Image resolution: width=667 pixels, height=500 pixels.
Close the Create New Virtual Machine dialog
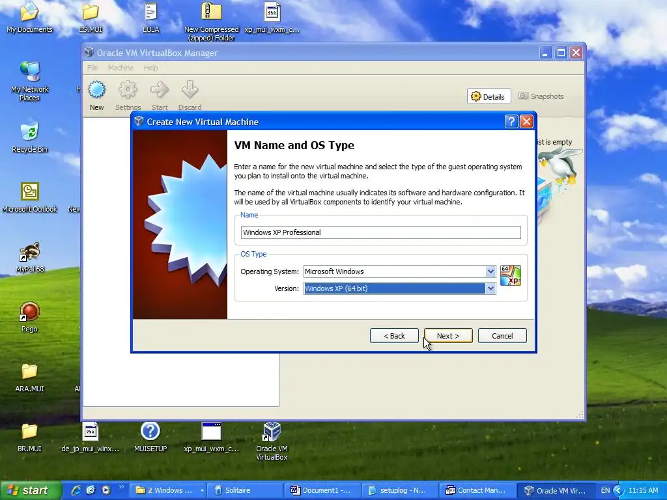[526, 122]
